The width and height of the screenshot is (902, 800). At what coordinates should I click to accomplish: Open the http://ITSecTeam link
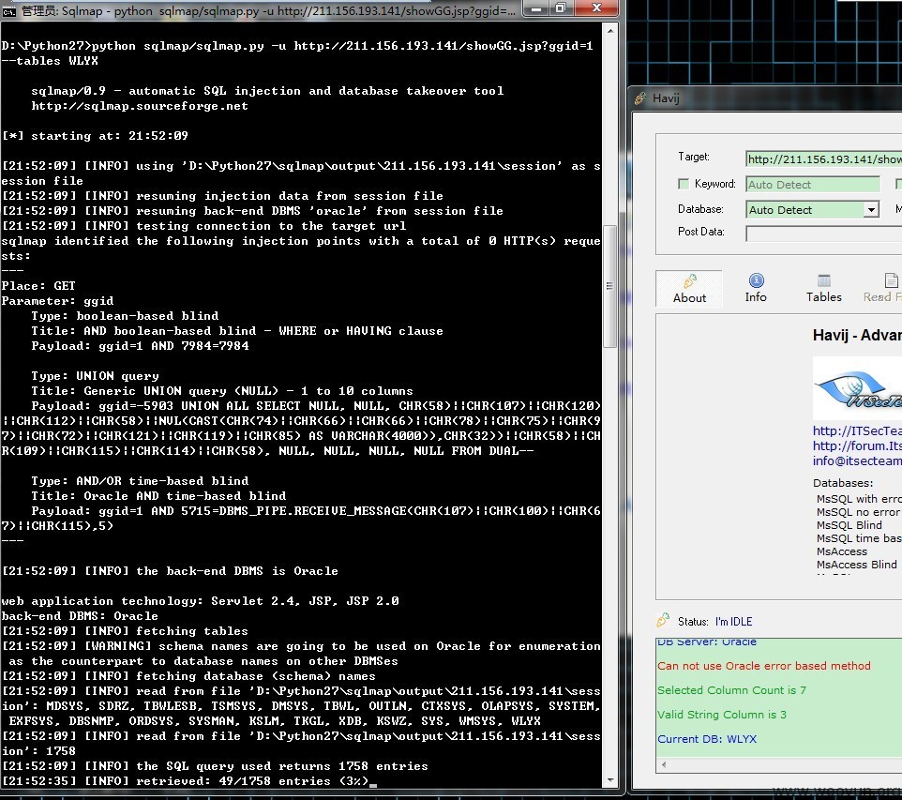pyautogui.click(x=857, y=430)
